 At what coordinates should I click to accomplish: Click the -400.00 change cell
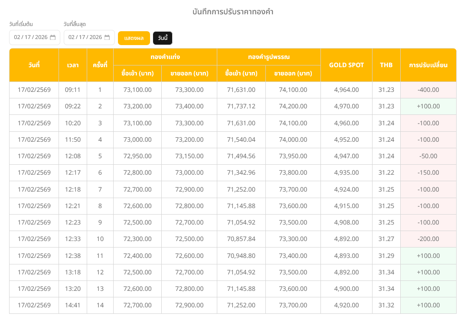(428, 90)
